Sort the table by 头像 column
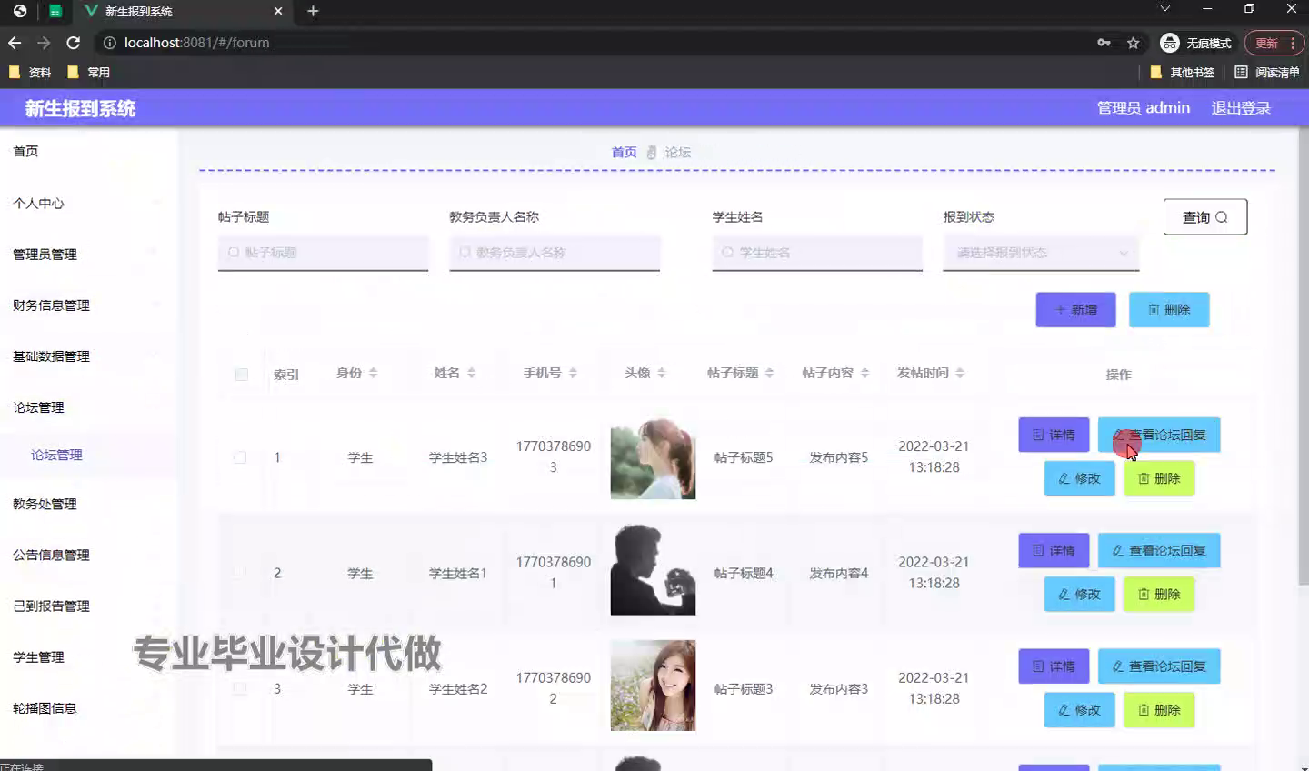 coord(661,373)
